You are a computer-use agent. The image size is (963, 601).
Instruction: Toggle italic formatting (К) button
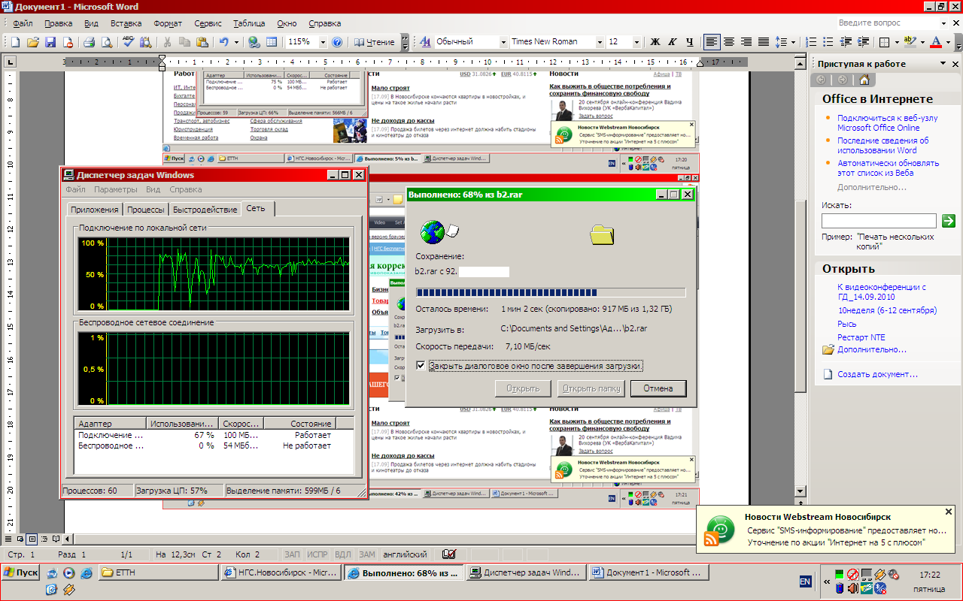click(672, 42)
